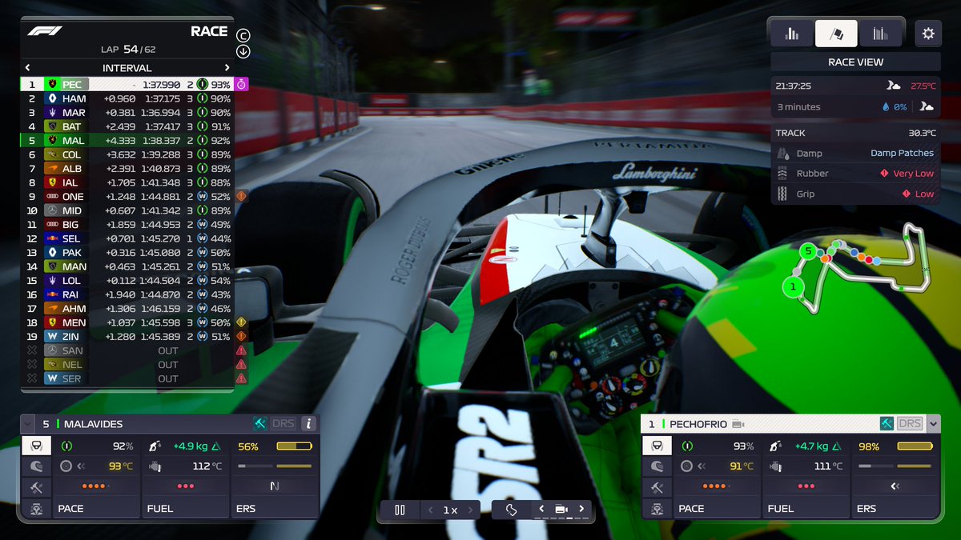
Task: Click the onboard camera icon in bottom bar
Action: tap(561, 509)
